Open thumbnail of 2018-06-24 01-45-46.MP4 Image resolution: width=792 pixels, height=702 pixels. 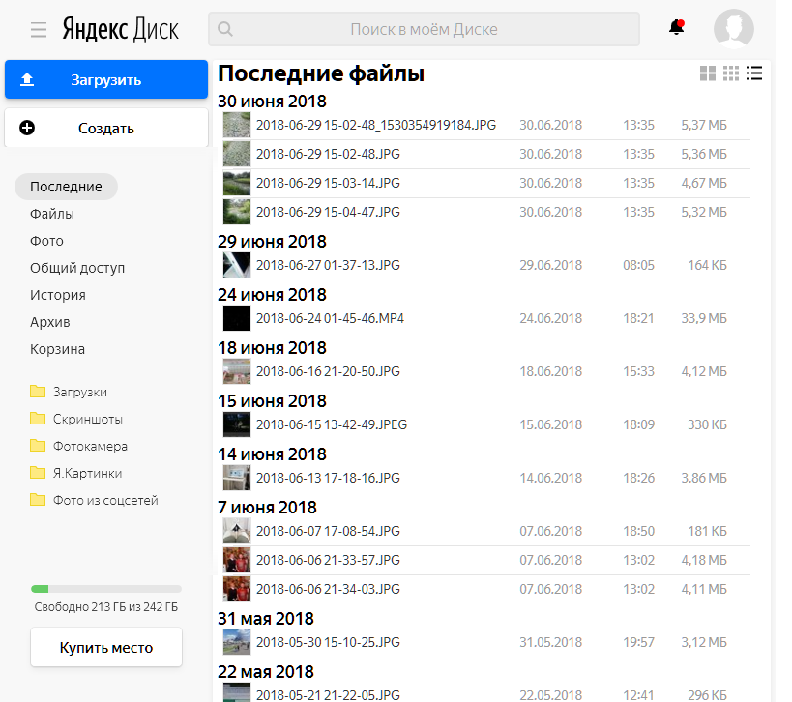coord(236,318)
